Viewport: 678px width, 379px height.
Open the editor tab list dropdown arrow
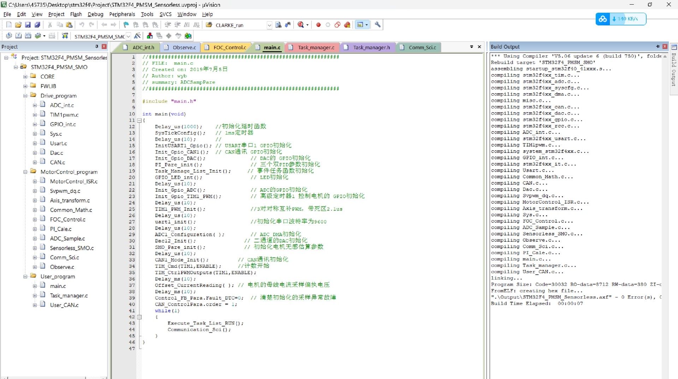(x=471, y=47)
